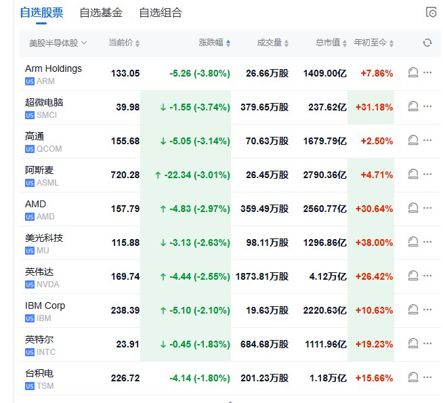Screen dimensions: 443x403
Task: Select year-to-date value +15.66%
Action: tap(374, 378)
